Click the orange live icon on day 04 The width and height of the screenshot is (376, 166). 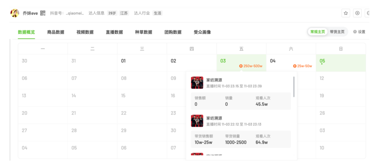(x=295, y=66)
